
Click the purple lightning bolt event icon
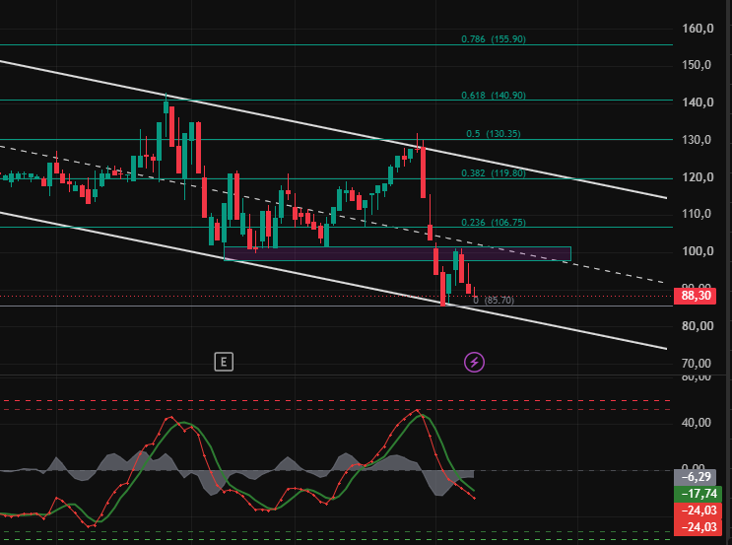474,362
